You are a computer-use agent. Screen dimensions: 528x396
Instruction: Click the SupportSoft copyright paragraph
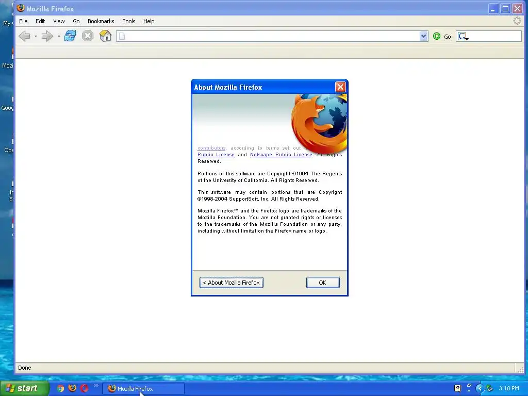[x=270, y=195]
